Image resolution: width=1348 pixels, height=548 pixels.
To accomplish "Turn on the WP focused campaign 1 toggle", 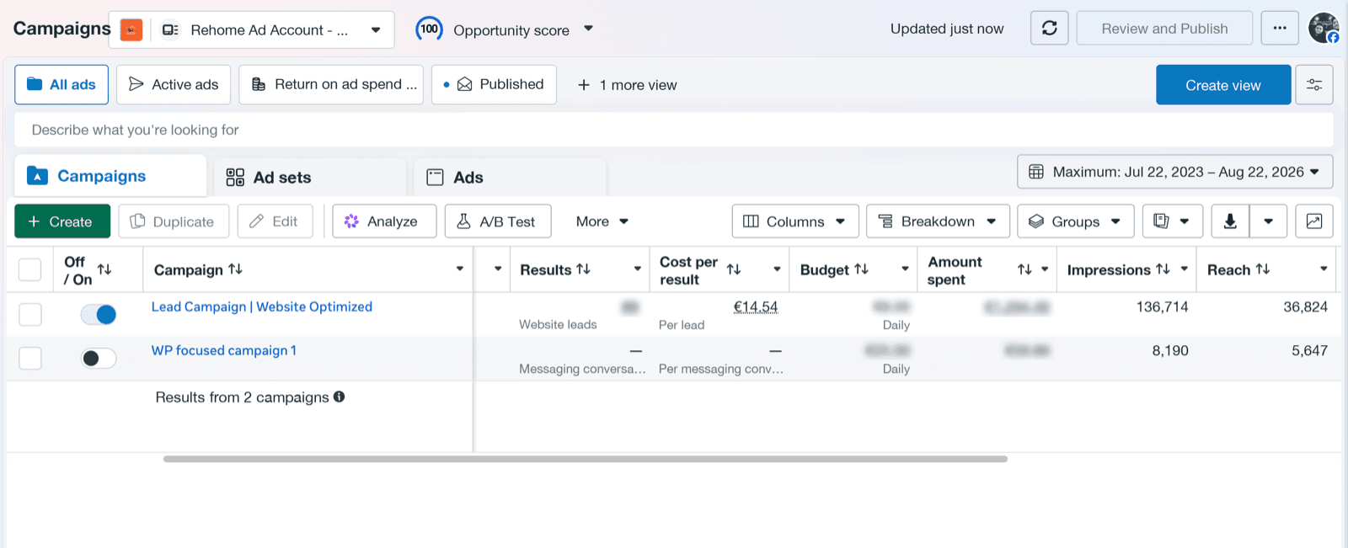I will [99, 358].
